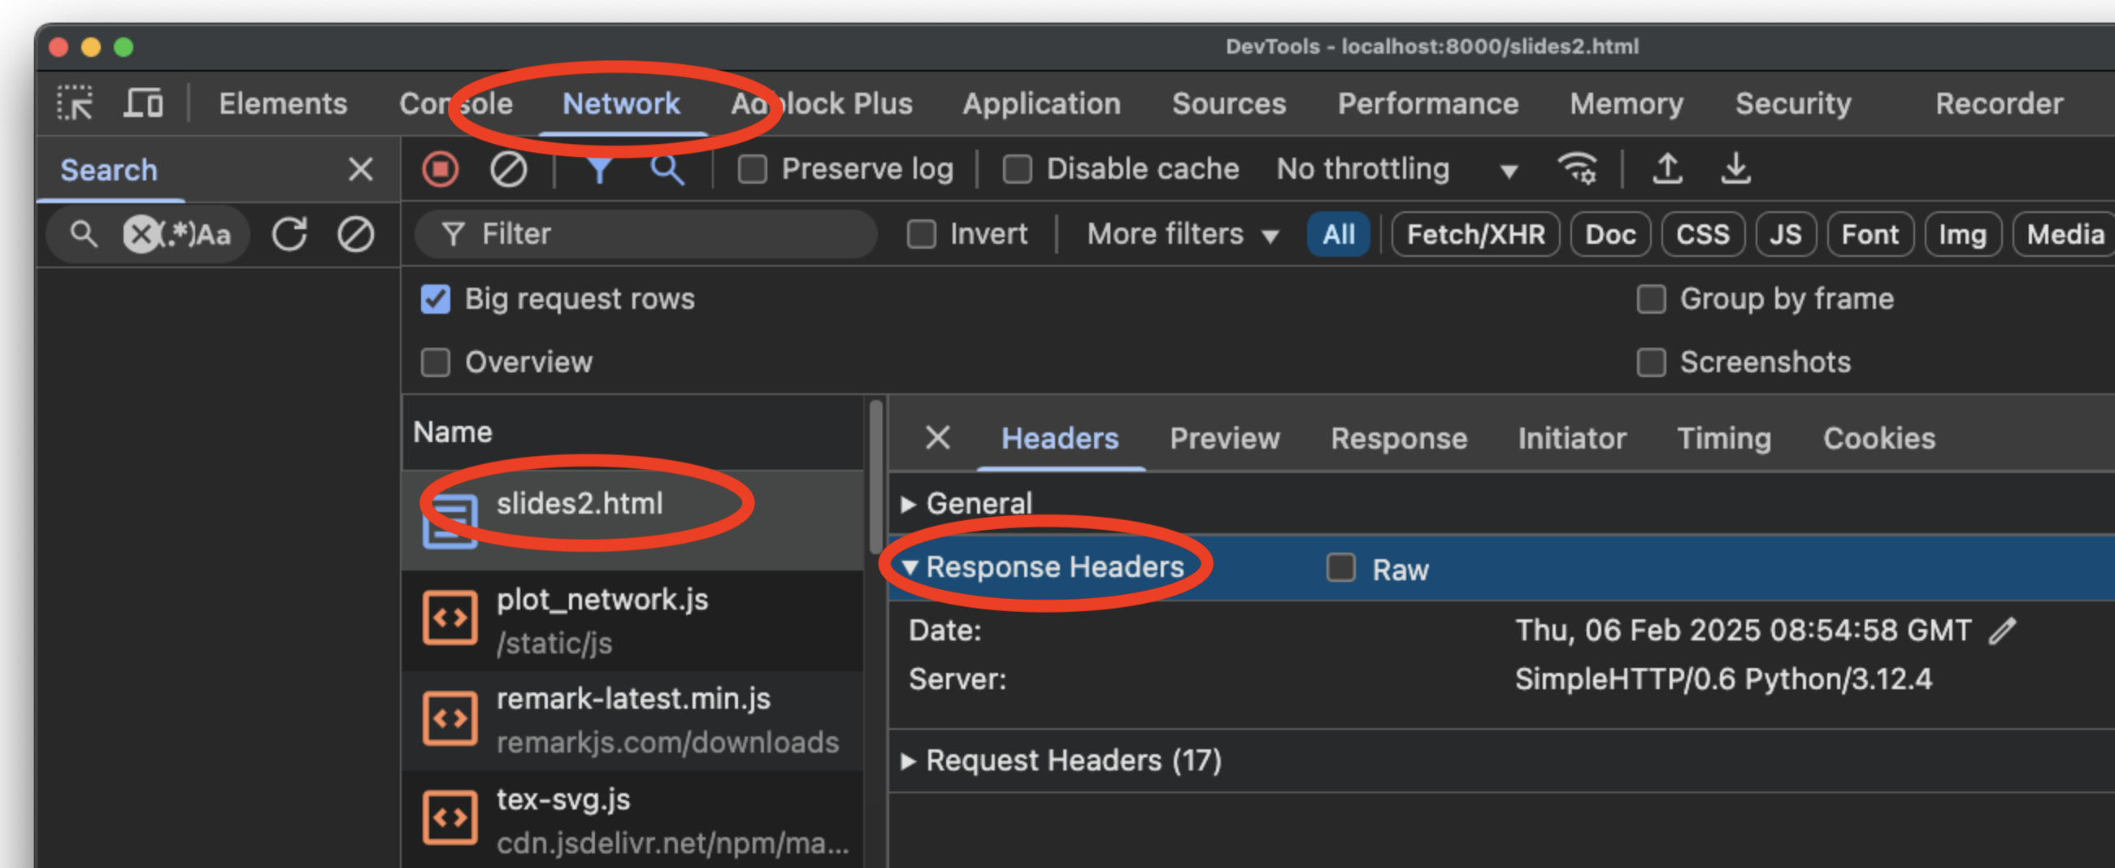
Task: Edit the Date header with pencil icon
Action: point(2003,631)
